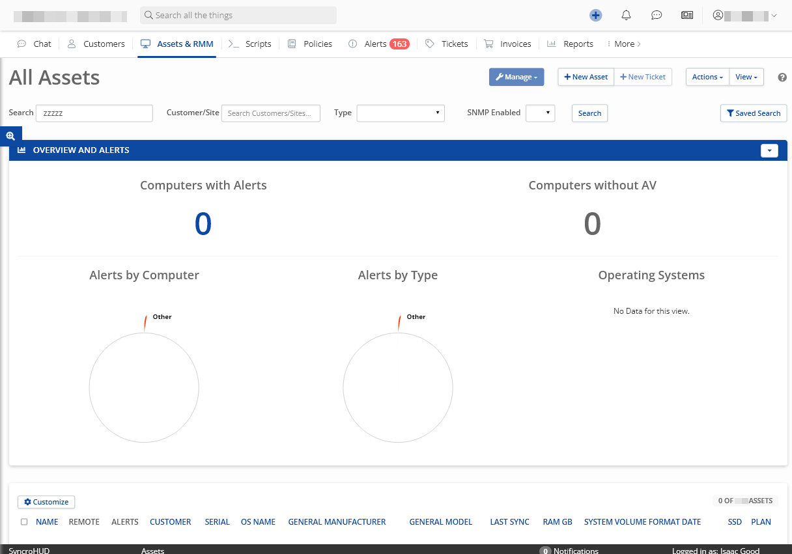Sort by GENERAL MODEL column

[441, 521]
